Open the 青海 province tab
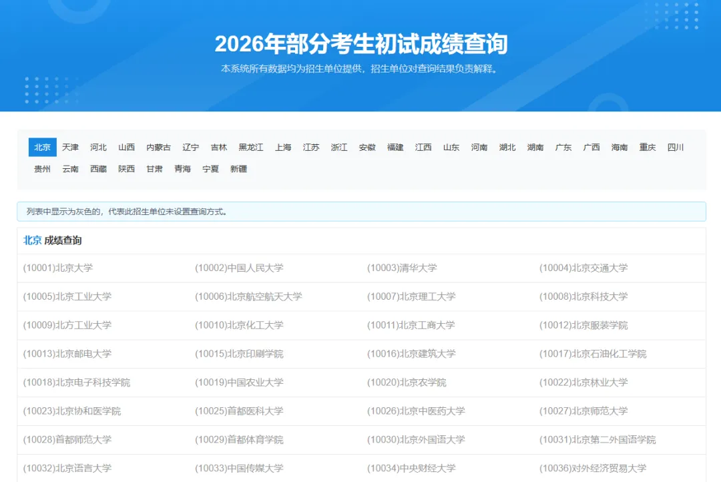The image size is (721, 482). (182, 169)
